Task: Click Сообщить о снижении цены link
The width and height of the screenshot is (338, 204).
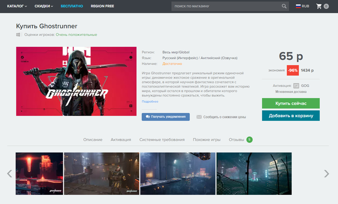Action: click(225, 117)
